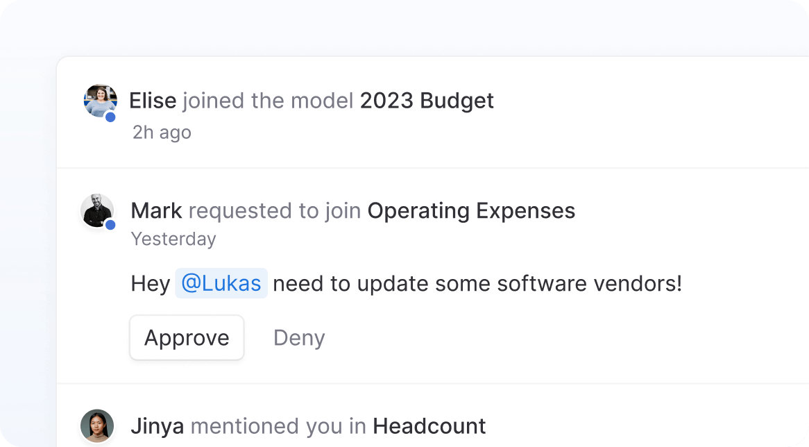The width and height of the screenshot is (809, 447).
Task: Select the name Mark in the notification
Action: point(156,210)
